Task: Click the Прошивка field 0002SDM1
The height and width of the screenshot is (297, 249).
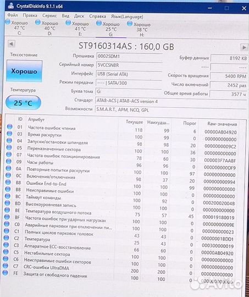Action: click(x=130, y=57)
